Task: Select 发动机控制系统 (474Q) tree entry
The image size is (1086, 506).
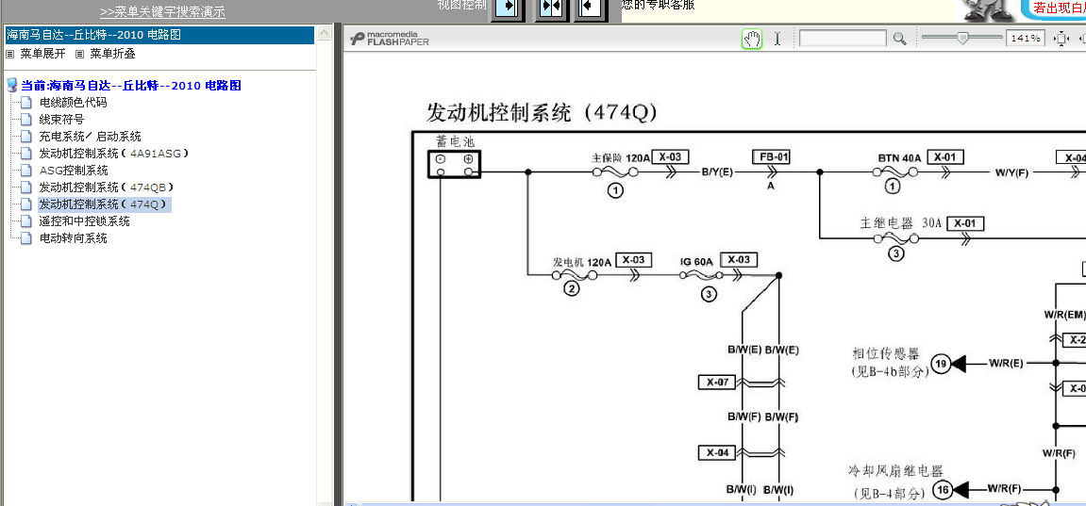Action: tap(105, 204)
